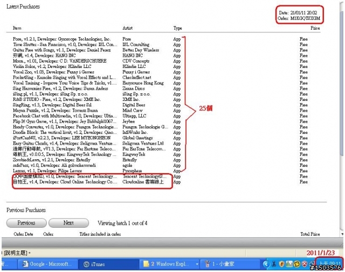The image size is (345, 272).
Task: Switch to the 1 - 小畫家 Paint window
Action: 230,264
